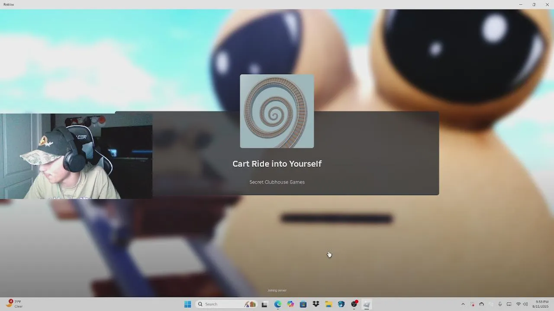The image size is (554, 311).
Task: Open the clock showing 9:53 PM
Action: pos(541,304)
